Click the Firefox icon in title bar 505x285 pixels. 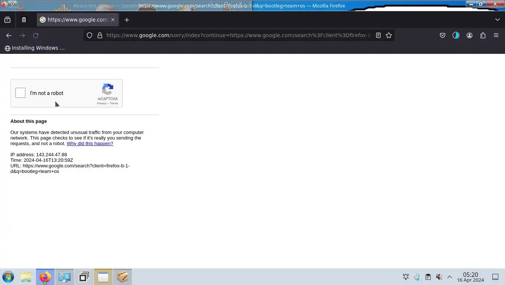(x=4, y=4)
